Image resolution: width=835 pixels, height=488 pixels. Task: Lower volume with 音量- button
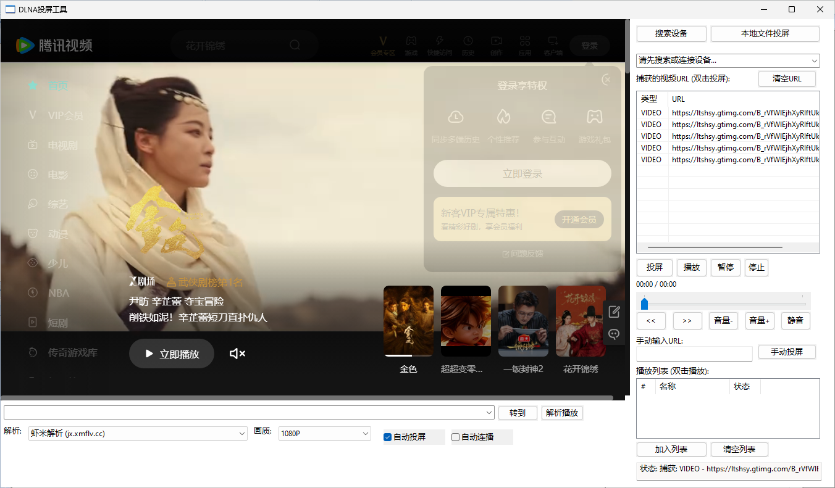[x=723, y=320]
